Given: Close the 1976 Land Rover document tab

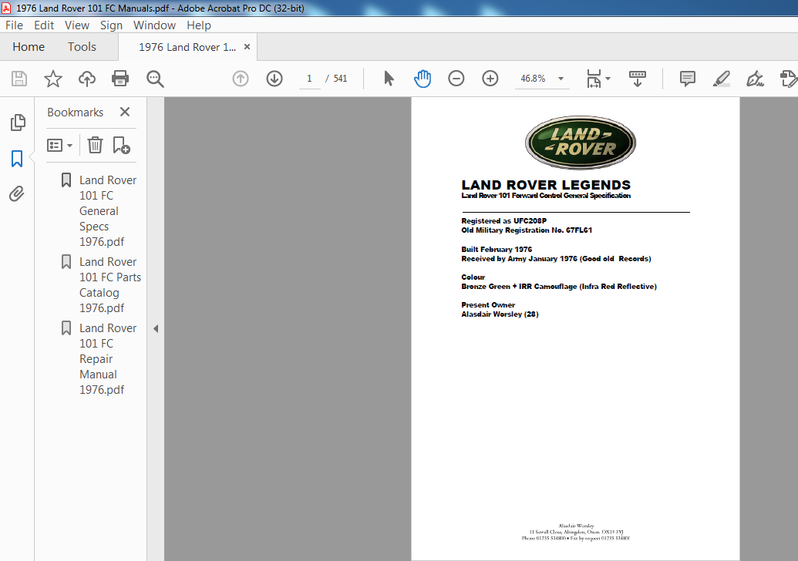Looking at the screenshot, I should click(247, 47).
